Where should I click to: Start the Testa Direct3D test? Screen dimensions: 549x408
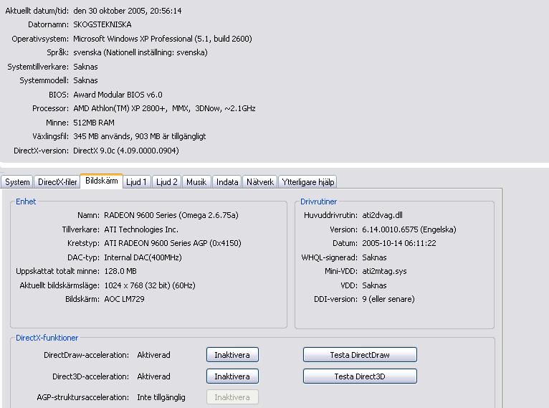click(360, 376)
